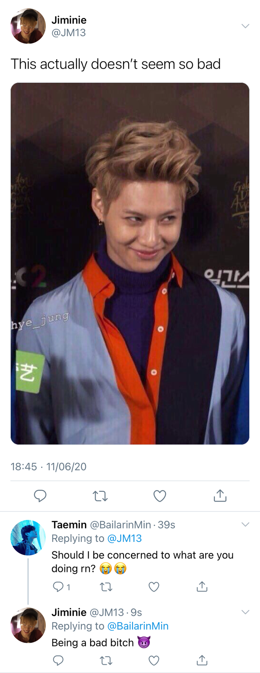The width and height of the screenshot is (260, 673).
Task: Retweet Taemin's reply
Action: point(106,587)
